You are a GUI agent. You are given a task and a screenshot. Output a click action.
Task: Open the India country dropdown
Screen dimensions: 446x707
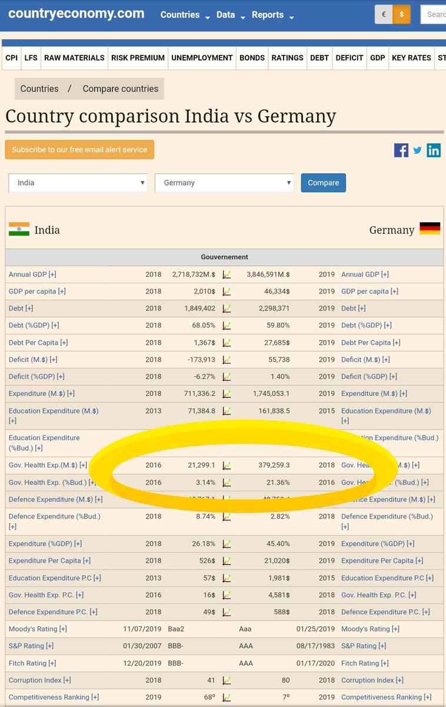tap(78, 183)
